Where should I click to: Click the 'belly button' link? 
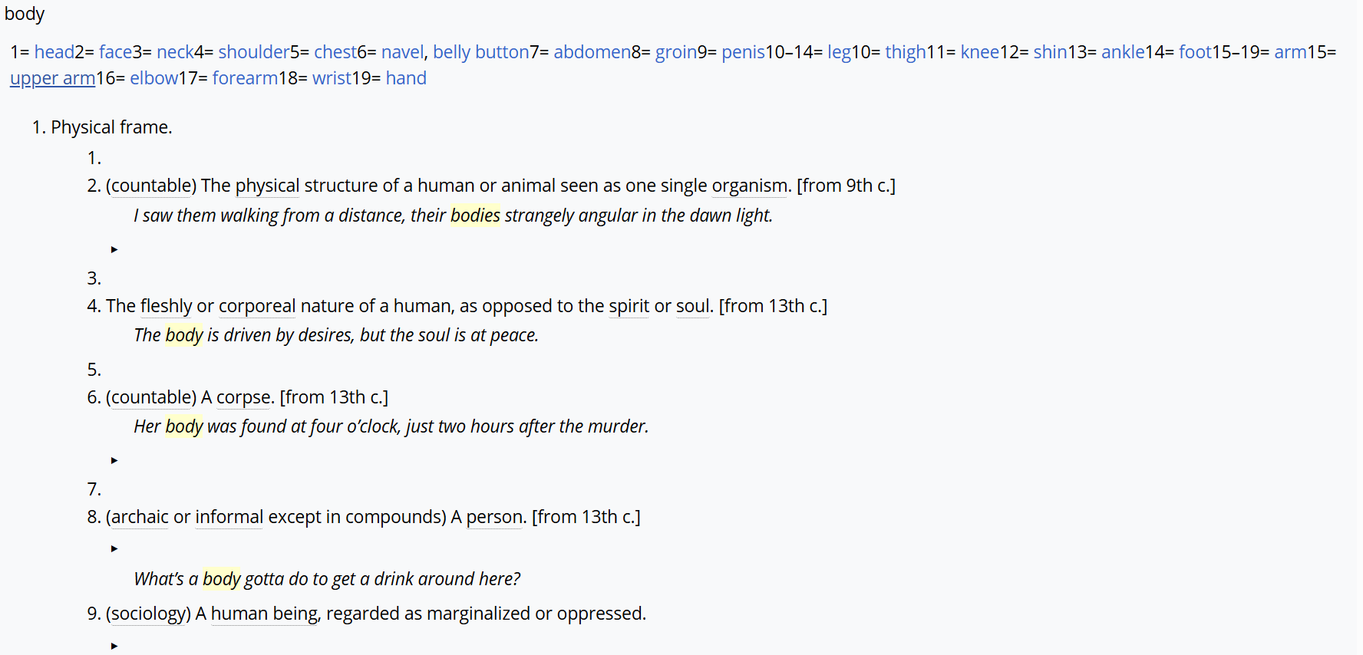coord(480,52)
